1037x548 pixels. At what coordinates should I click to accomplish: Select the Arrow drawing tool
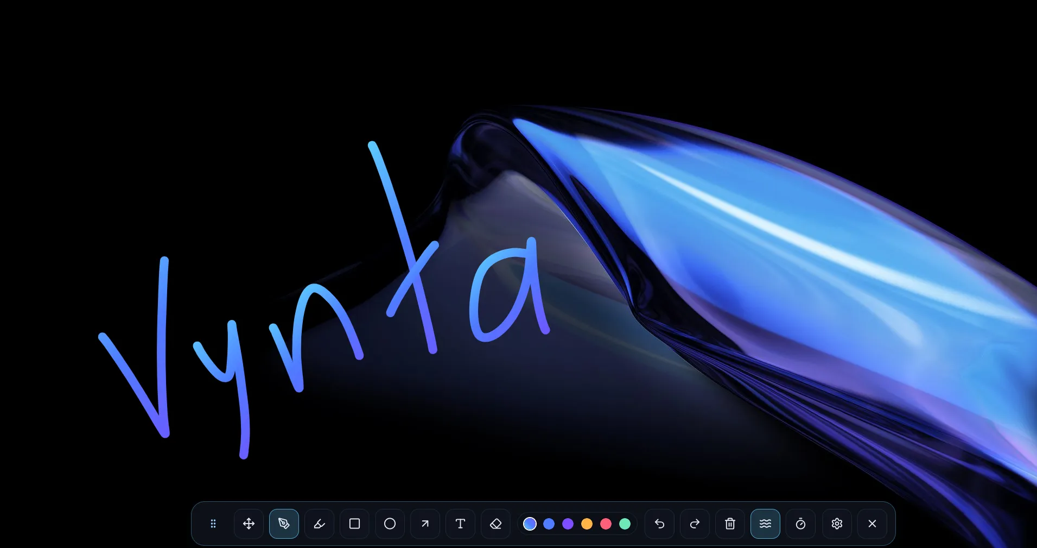click(425, 524)
